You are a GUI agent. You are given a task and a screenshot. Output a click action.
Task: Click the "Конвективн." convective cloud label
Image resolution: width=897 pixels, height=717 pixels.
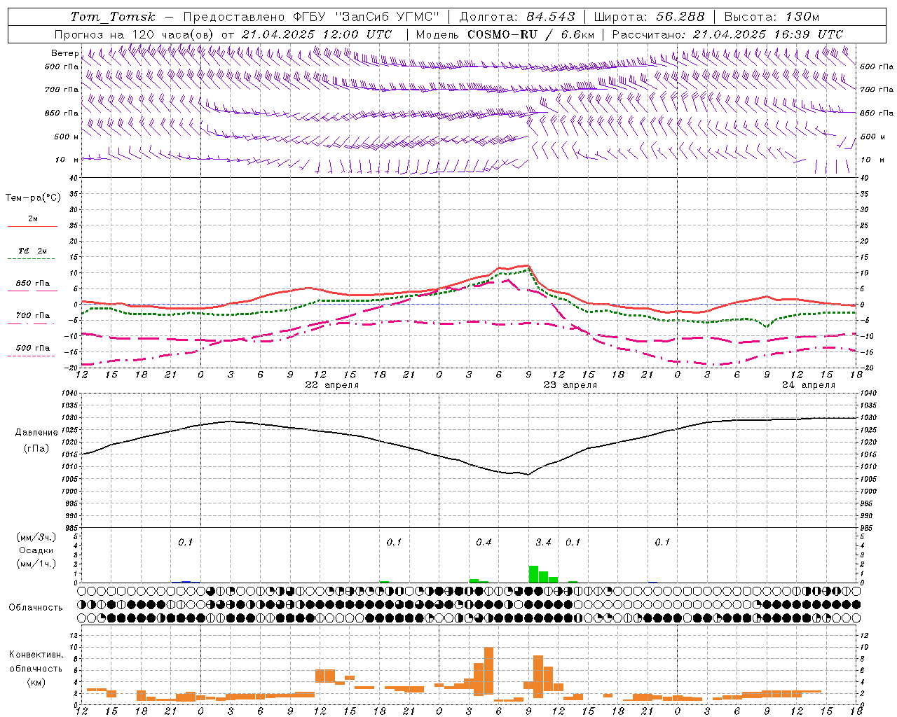[36, 655]
